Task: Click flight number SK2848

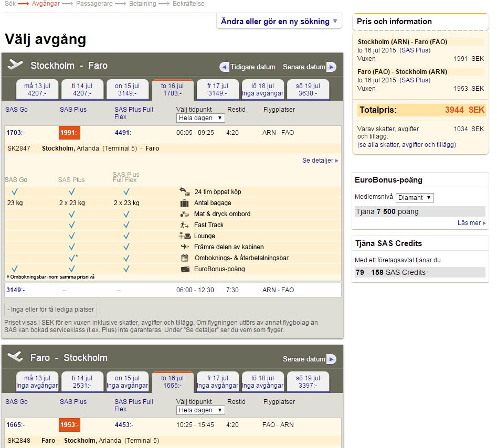Action: coord(19,441)
